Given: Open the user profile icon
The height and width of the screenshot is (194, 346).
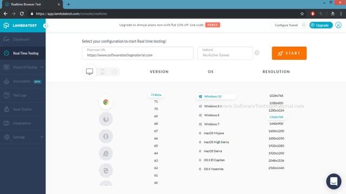Looking at the screenshot, I should point(338,25).
